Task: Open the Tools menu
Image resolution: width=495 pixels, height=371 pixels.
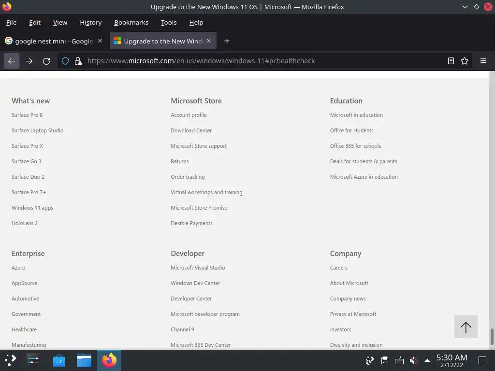Action: 169,22
